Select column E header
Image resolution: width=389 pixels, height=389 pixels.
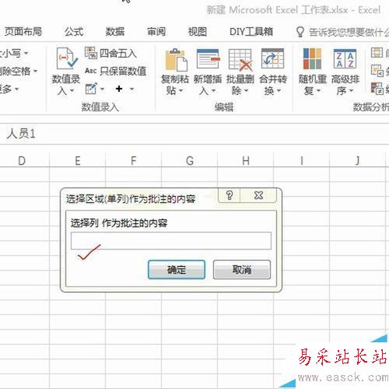(x=78, y=161)
